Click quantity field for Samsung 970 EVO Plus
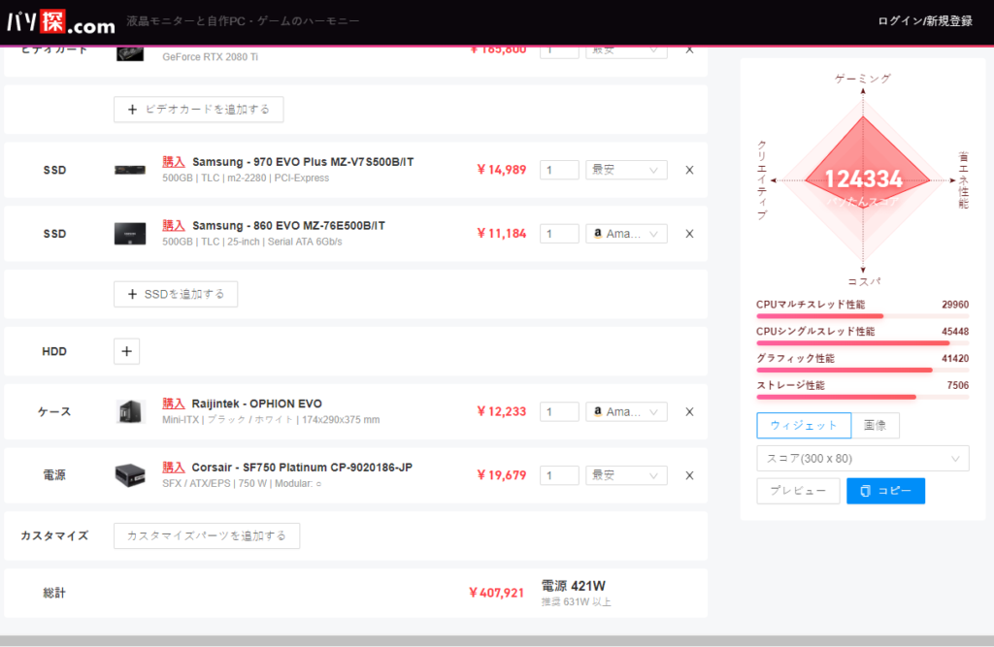994x647 pixels. pos(559,170)
